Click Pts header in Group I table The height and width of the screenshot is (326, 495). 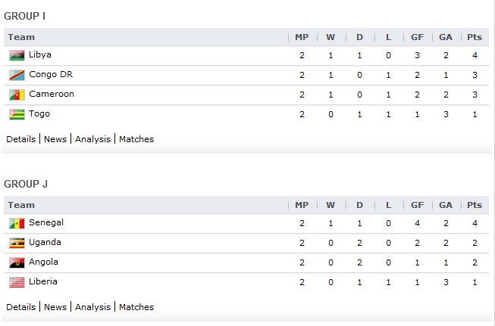[475, 37]
